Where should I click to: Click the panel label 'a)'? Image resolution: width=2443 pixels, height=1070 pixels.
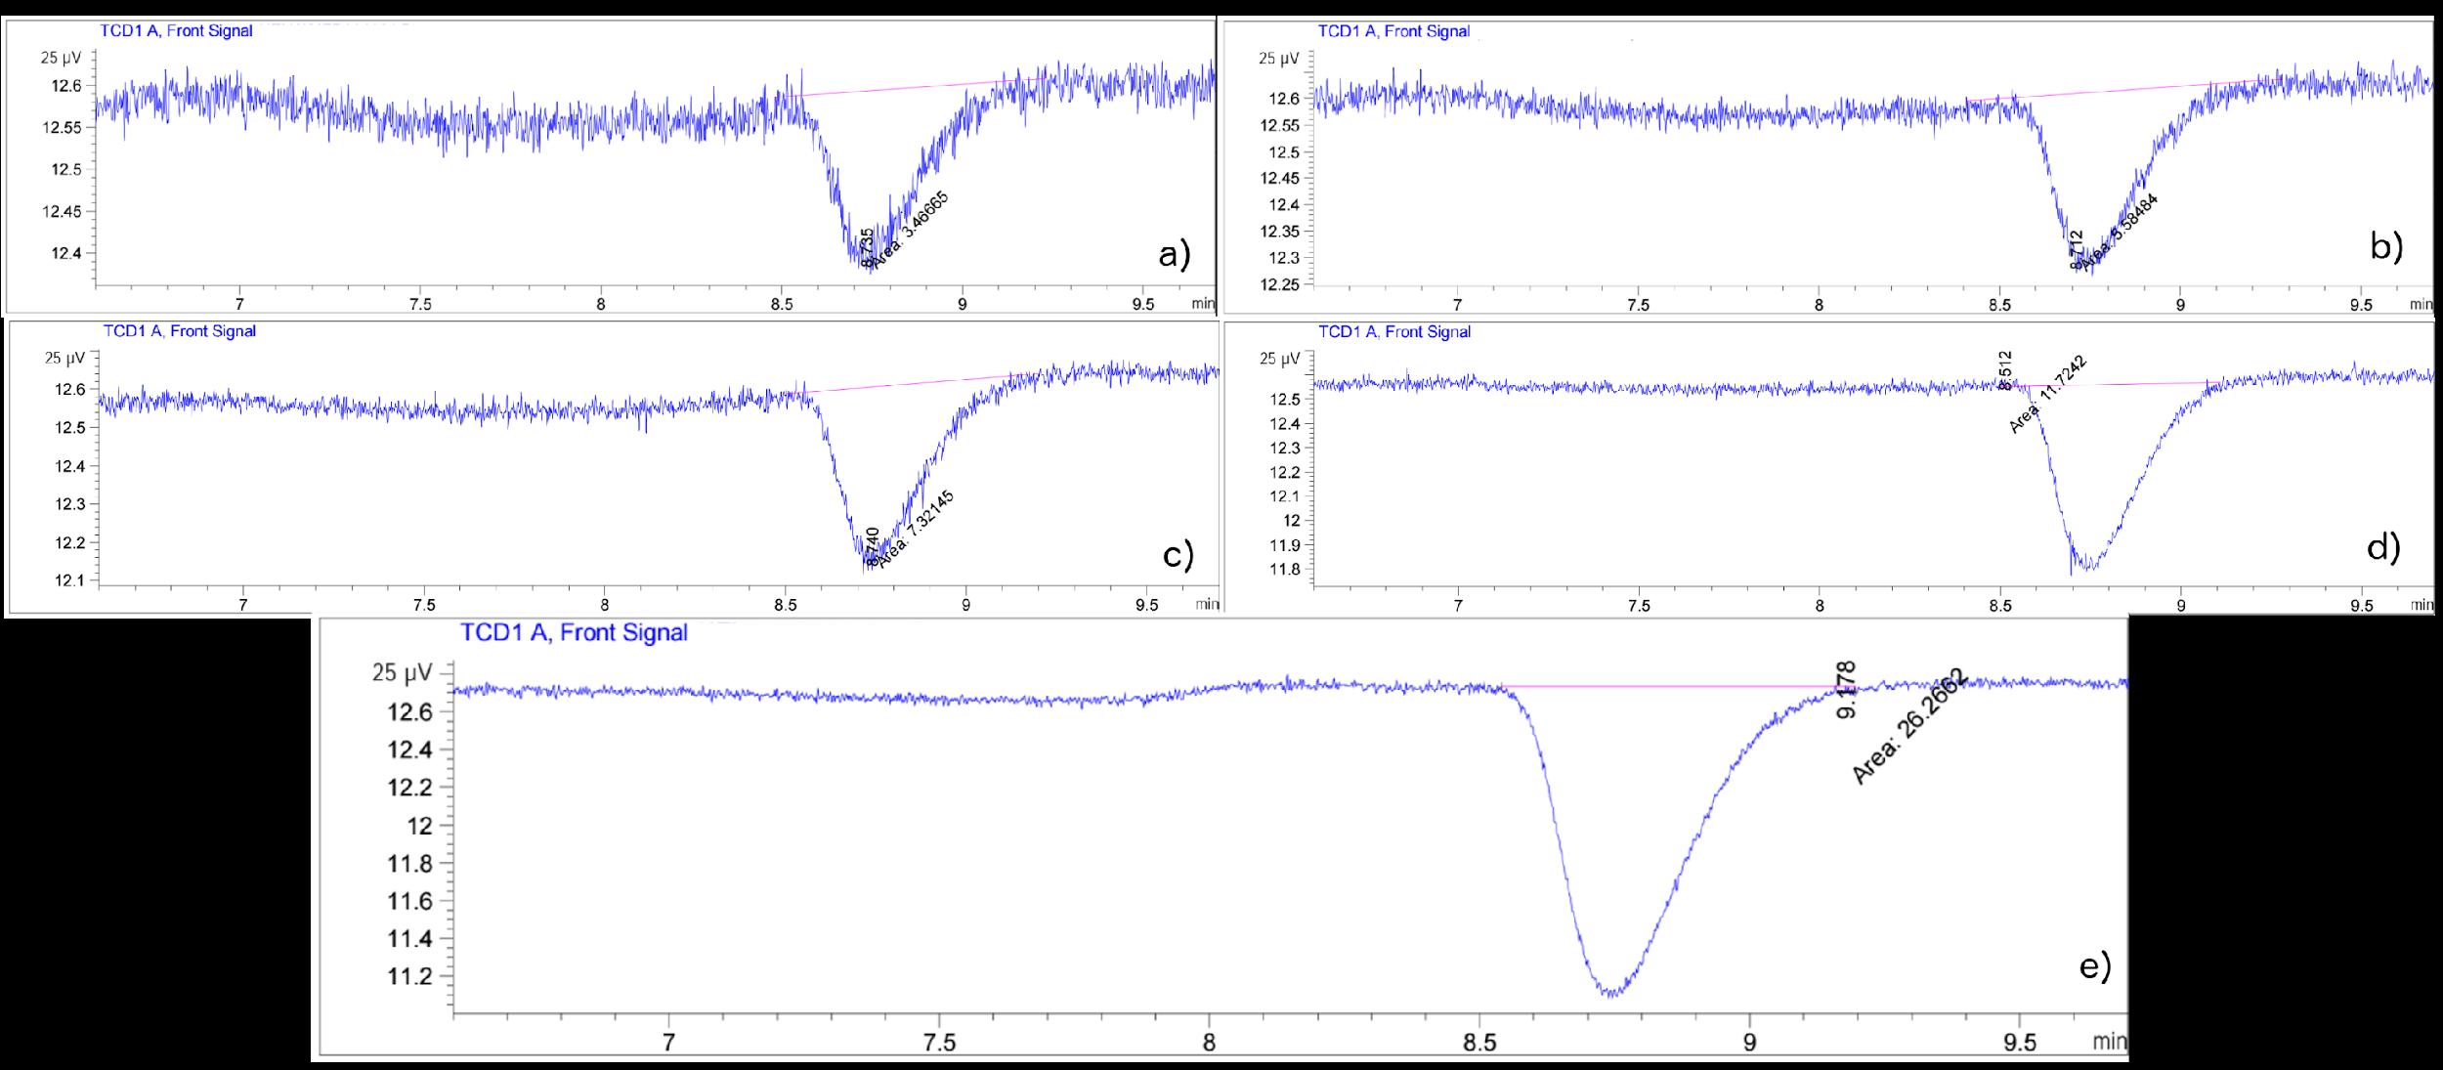[1174, 255]
